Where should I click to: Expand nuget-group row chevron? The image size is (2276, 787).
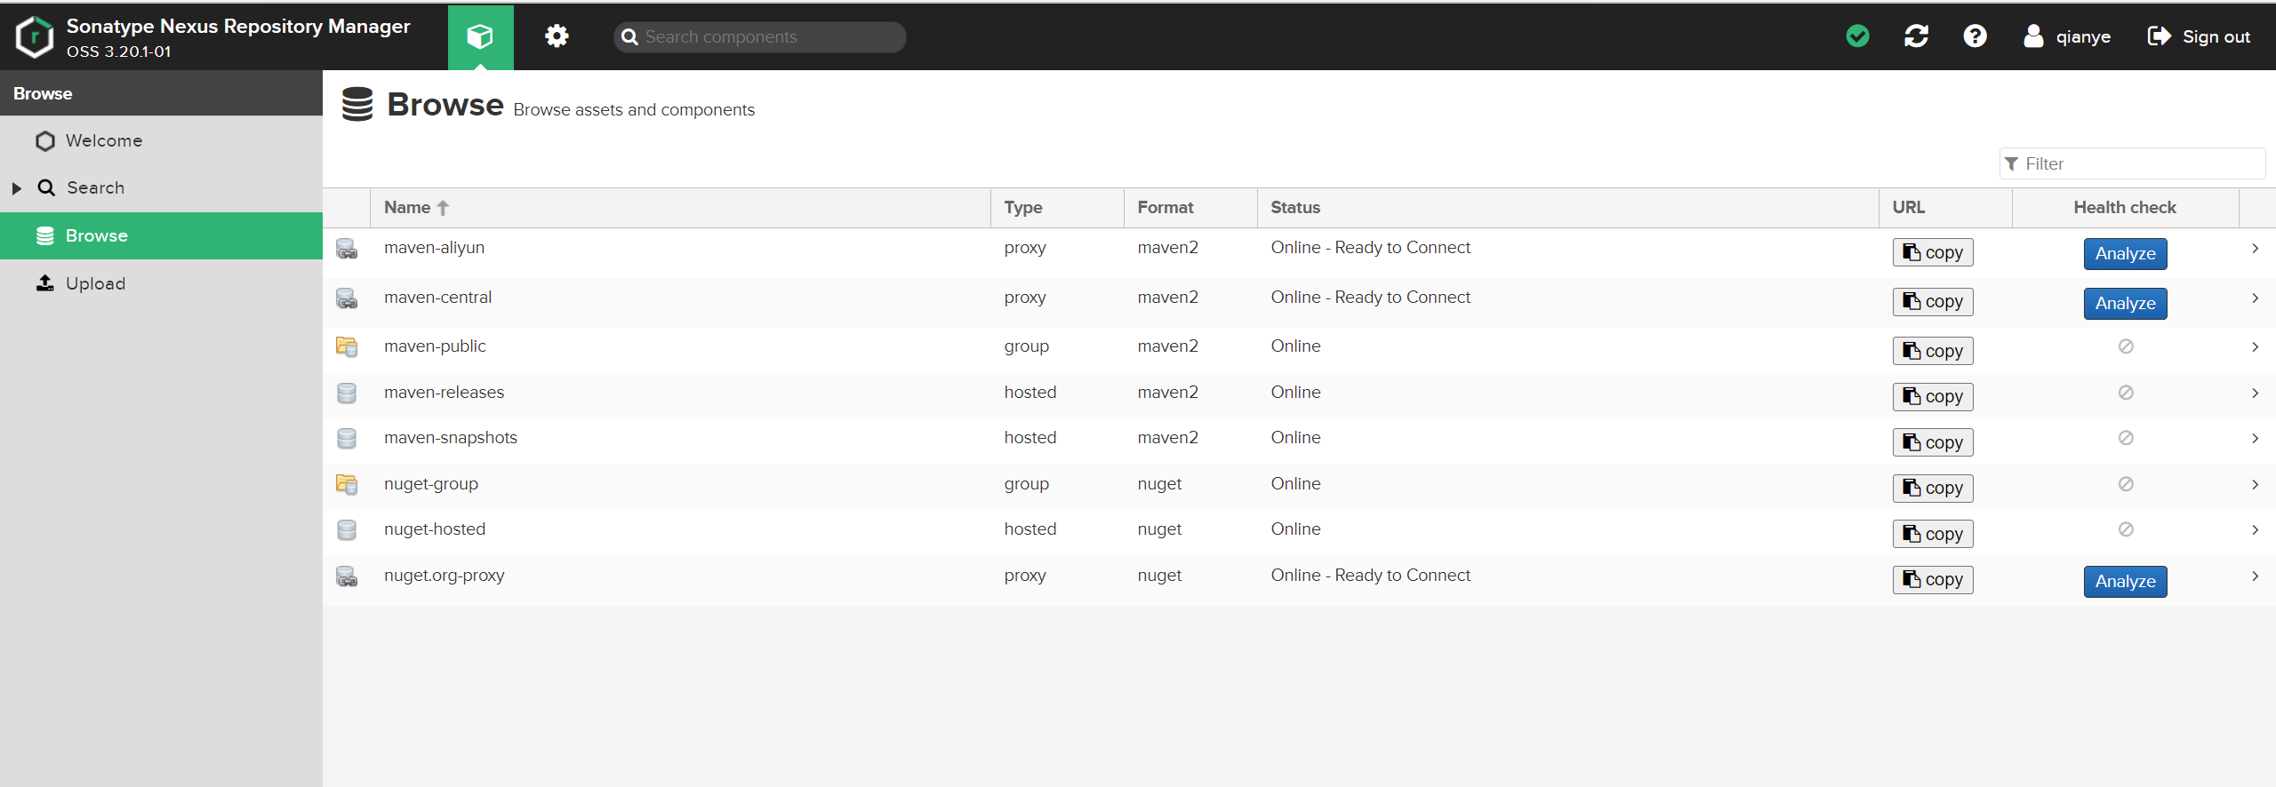2256,485
